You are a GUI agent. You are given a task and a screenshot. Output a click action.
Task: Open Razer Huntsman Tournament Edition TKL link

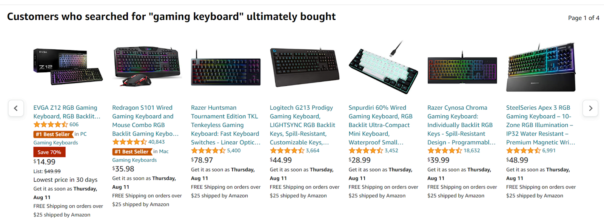pyautogui.click(x=226, y=125)
